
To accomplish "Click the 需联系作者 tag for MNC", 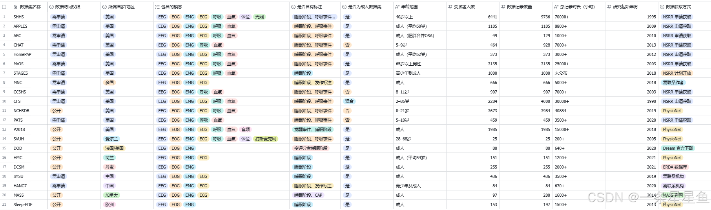I will coord(673,83).
